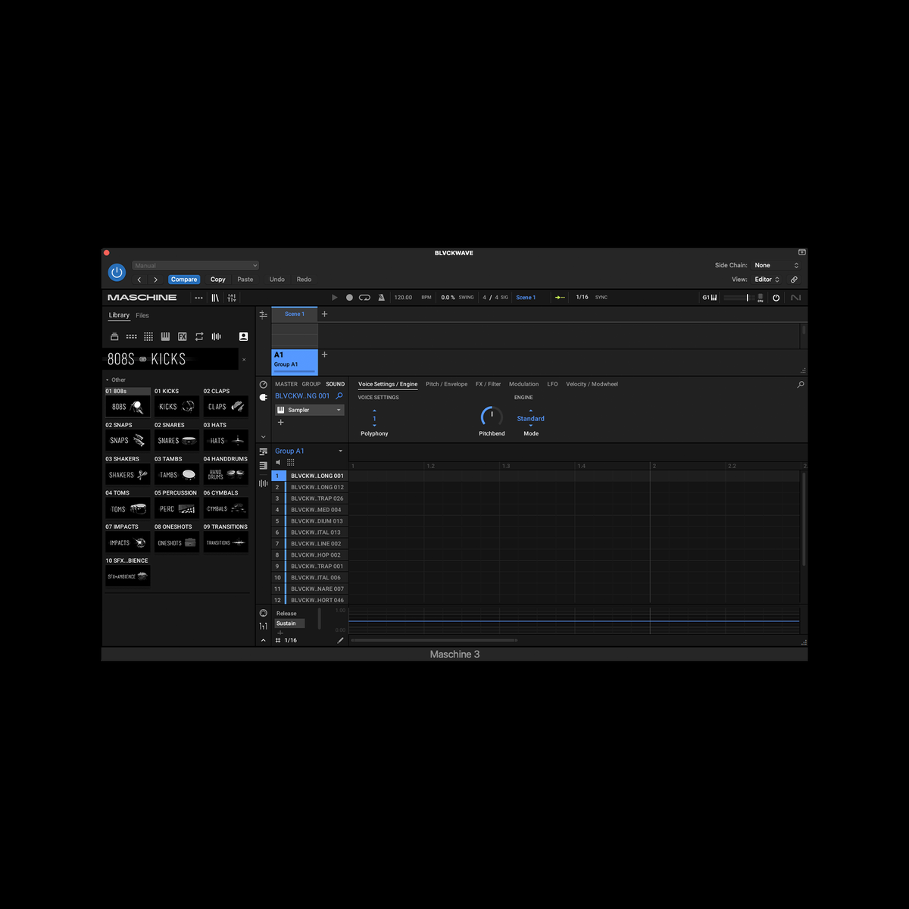The image size is (909, 909).
Task: Switch to the GROUP tab
Action: pyautogui.click(x=311, y=384)
